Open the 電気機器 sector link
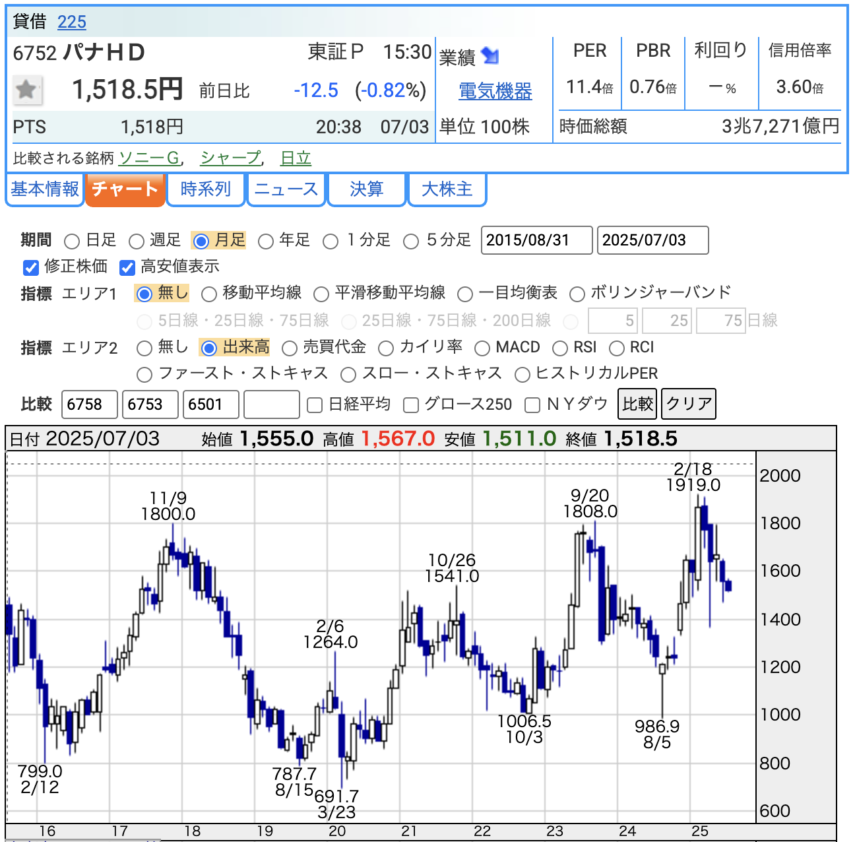Image resolution: width=855 pixels, height=842 pixels. coord(495,91)
